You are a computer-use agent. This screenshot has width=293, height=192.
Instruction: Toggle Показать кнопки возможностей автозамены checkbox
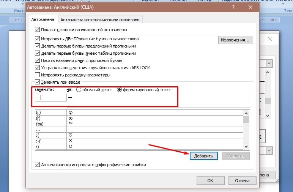pos(37,30)
